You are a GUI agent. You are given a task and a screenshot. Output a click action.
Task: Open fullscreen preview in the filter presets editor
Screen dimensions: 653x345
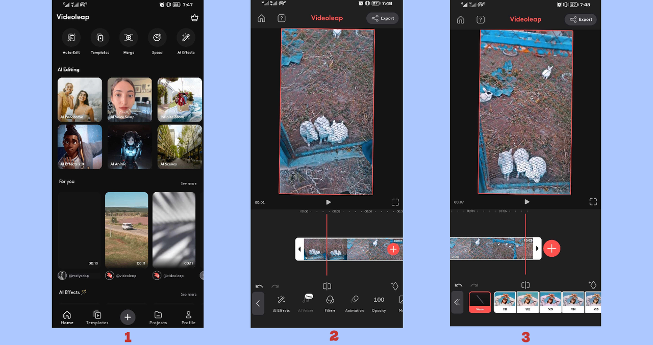click(593, 202)
